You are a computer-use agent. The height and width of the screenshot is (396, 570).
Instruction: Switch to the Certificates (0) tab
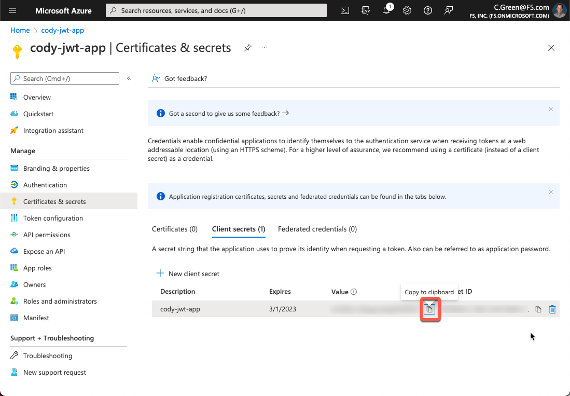coord(174,229)
